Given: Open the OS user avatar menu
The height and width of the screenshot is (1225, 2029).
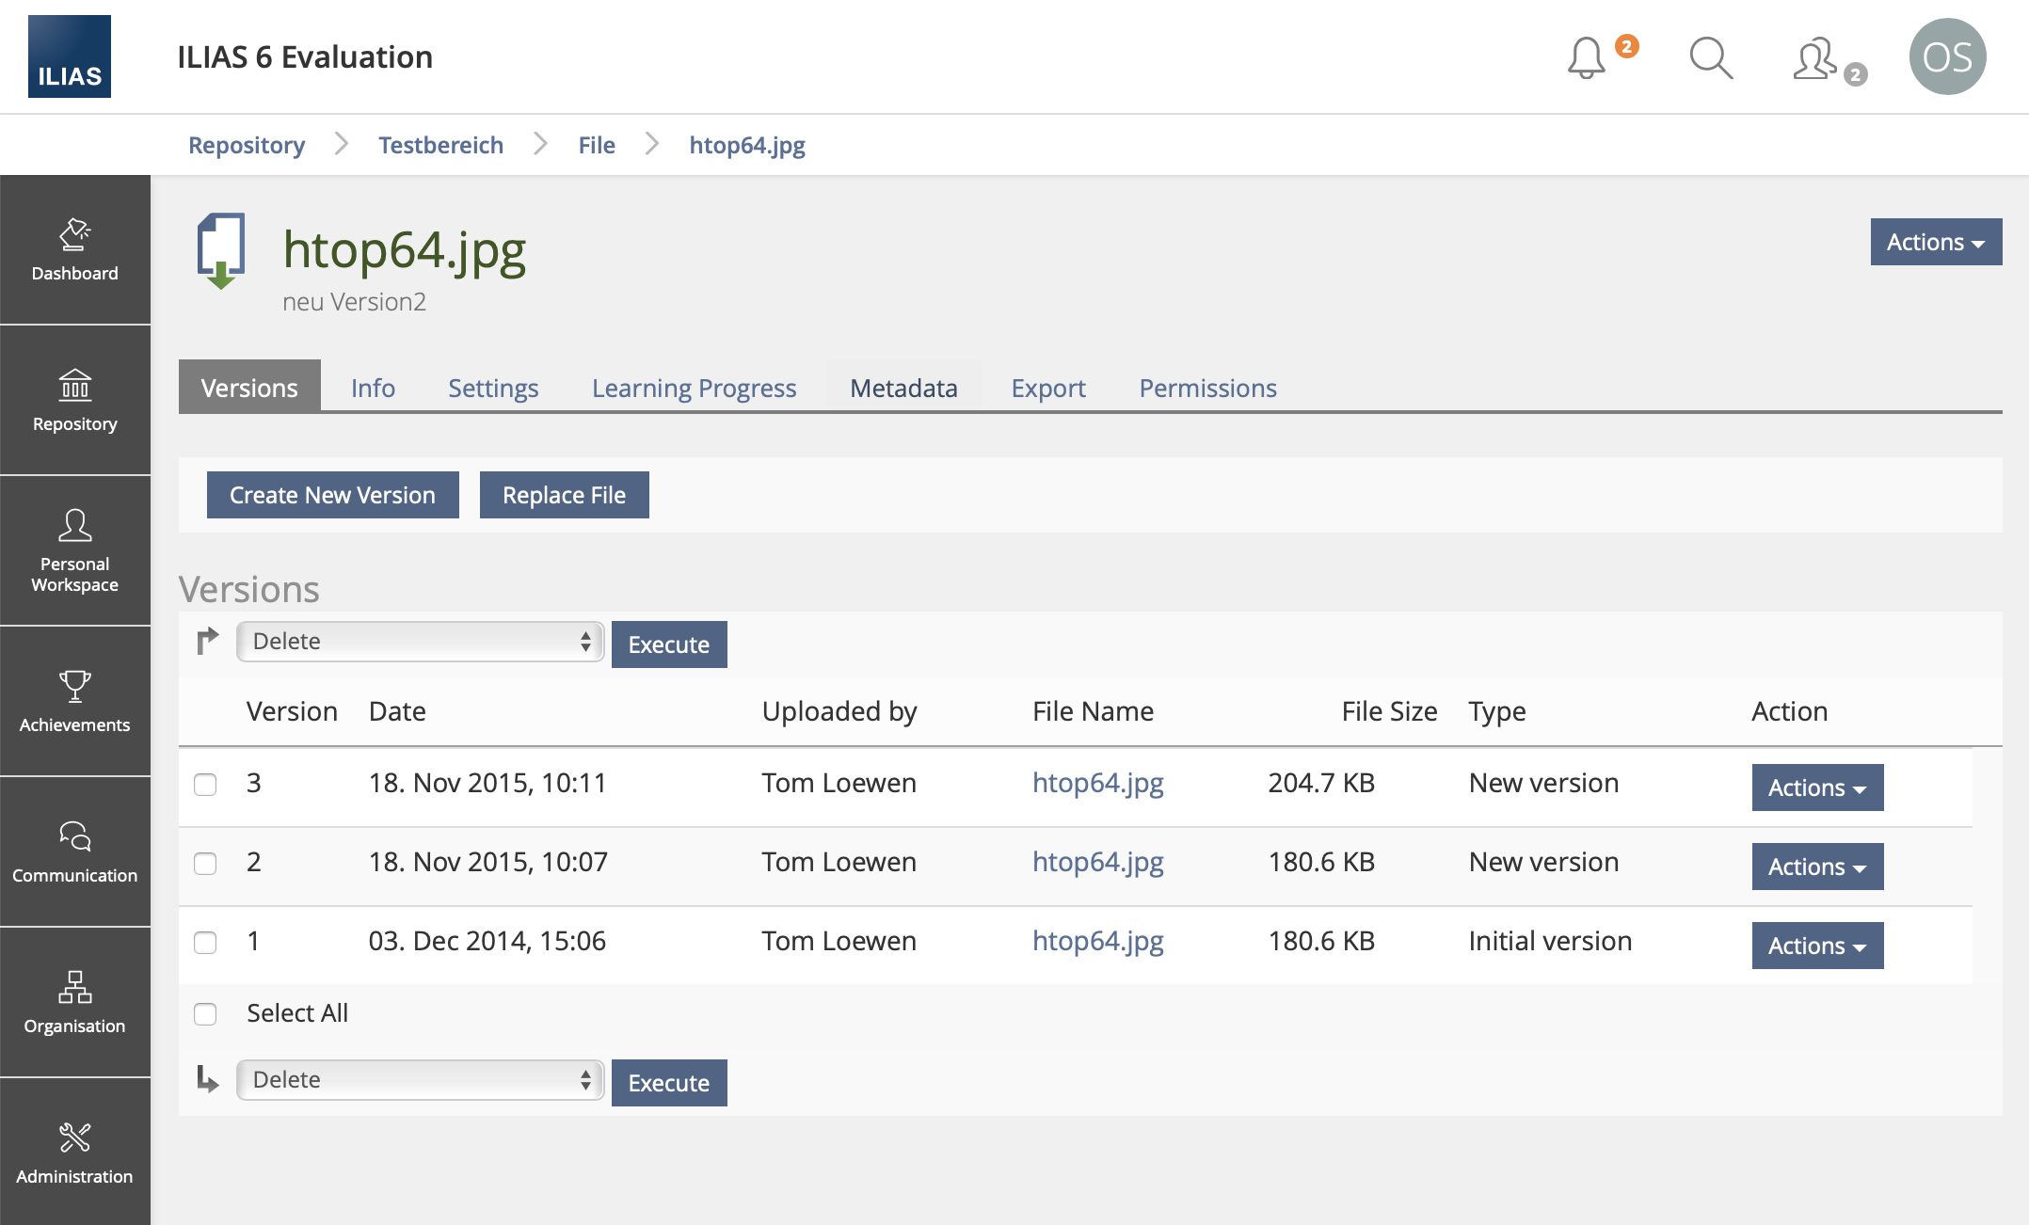Looking at the screenshot, I should click(x=1946, y=56).
